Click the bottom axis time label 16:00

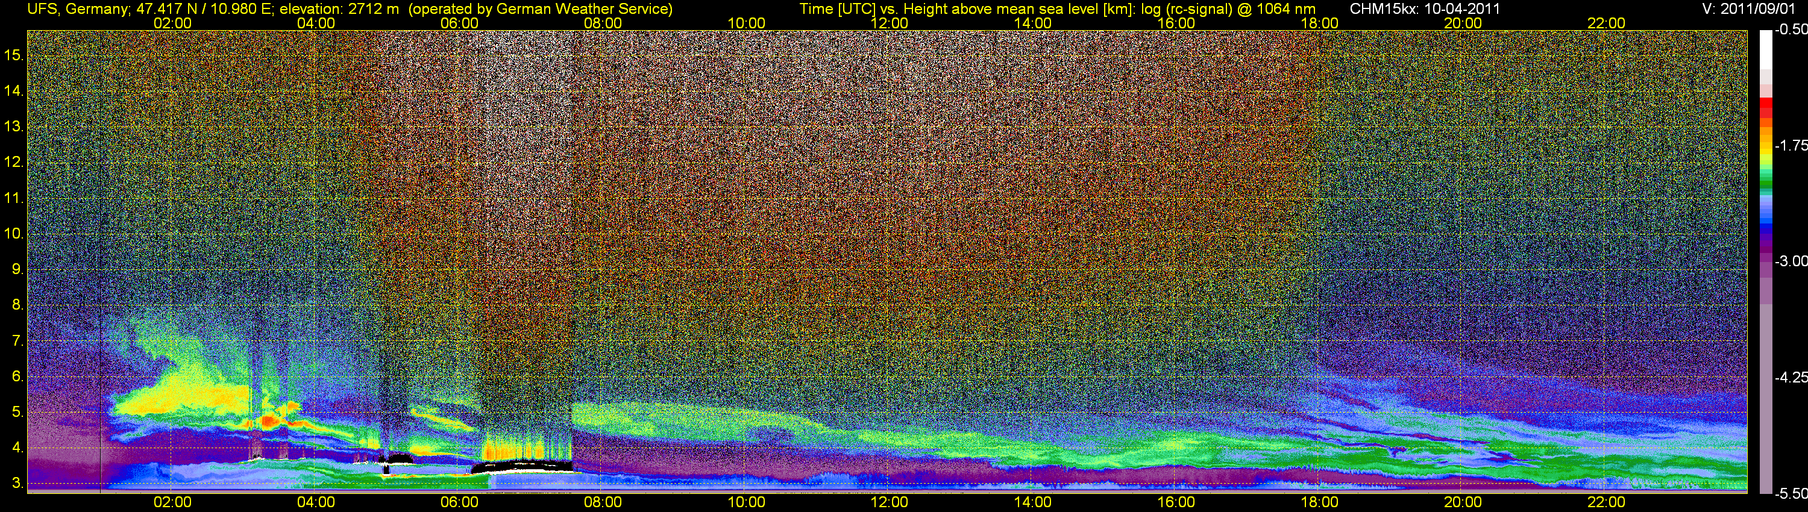(1176, 502)
